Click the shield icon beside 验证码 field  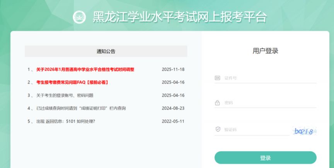(218, 129)
